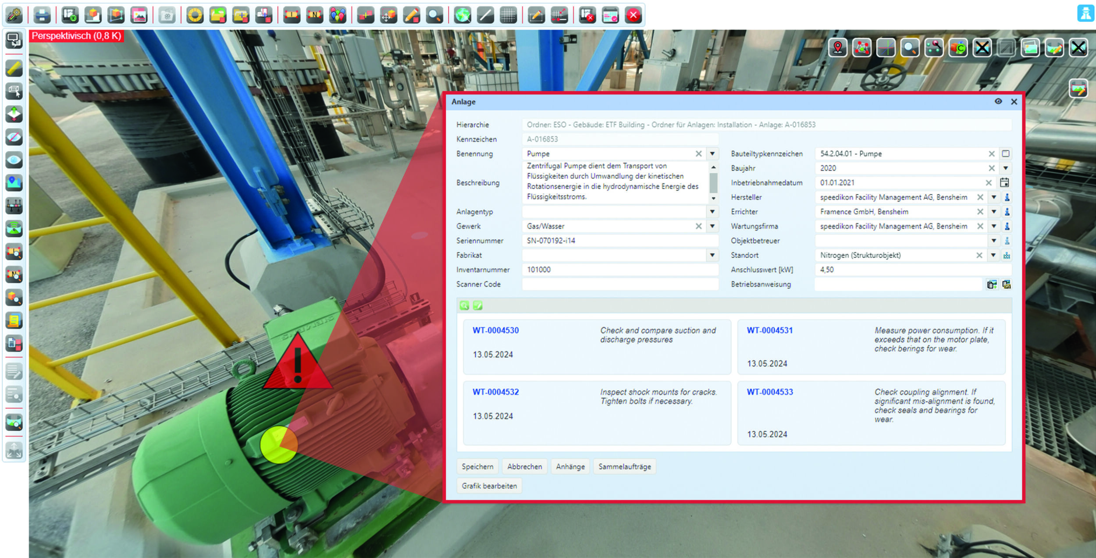Open work task WT-0004530
Viewport: 1096px width, 558px height.
(x=495, y=331)
